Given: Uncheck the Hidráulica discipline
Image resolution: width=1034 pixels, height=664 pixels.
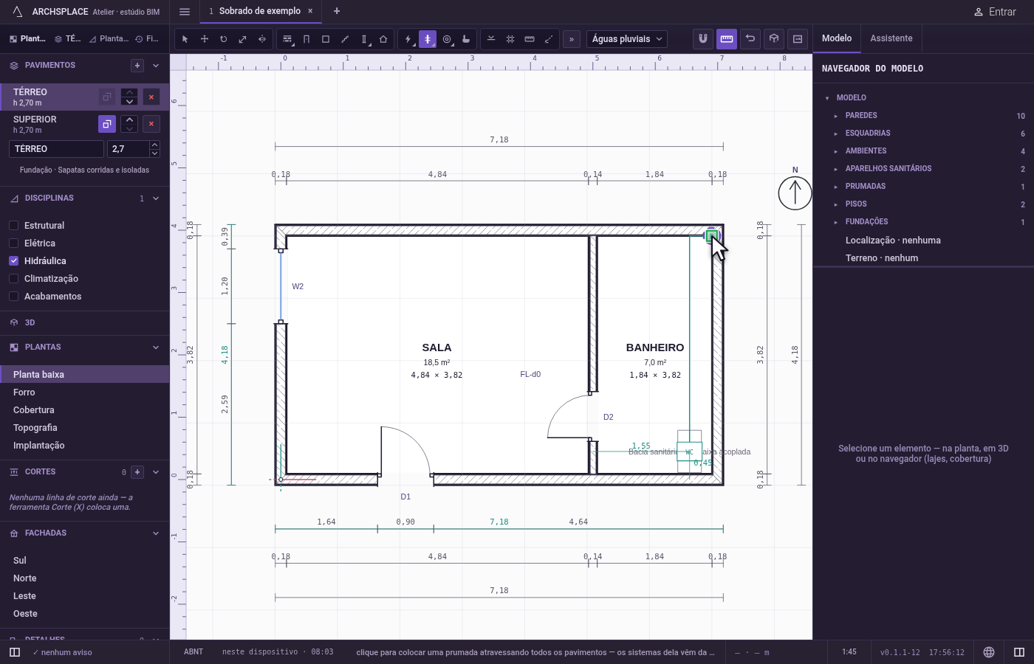Looking at the screenshot, I should (x=13, y=261).
